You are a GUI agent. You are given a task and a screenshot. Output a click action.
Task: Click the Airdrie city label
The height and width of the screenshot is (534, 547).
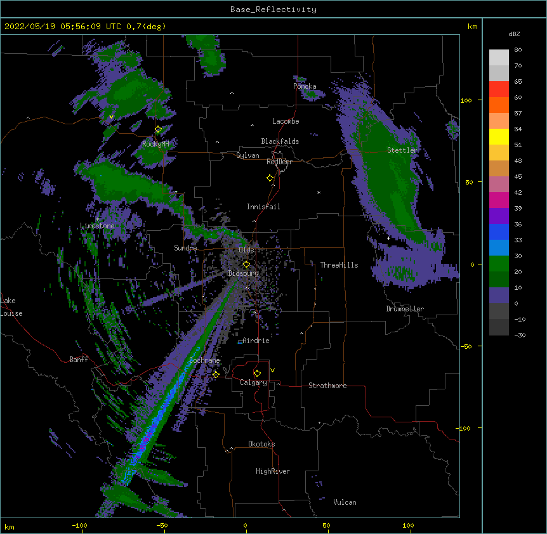click(256, 341)
